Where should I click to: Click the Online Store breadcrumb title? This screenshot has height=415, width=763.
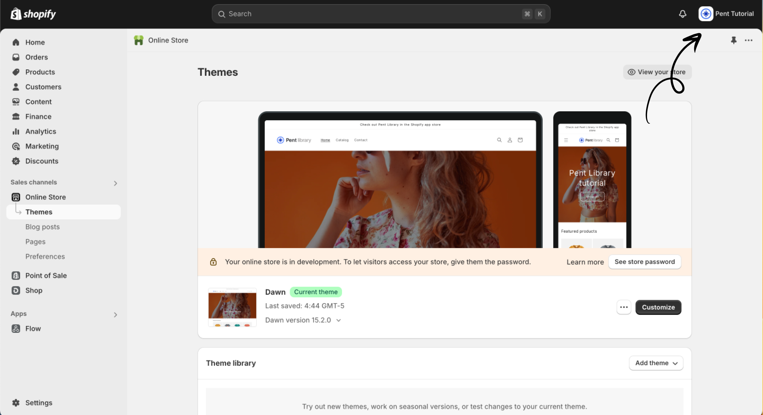click(168, 40)
